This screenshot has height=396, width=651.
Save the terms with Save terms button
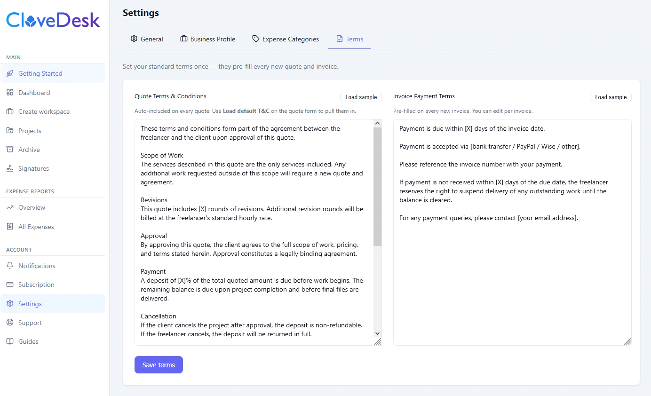(159, 365)
